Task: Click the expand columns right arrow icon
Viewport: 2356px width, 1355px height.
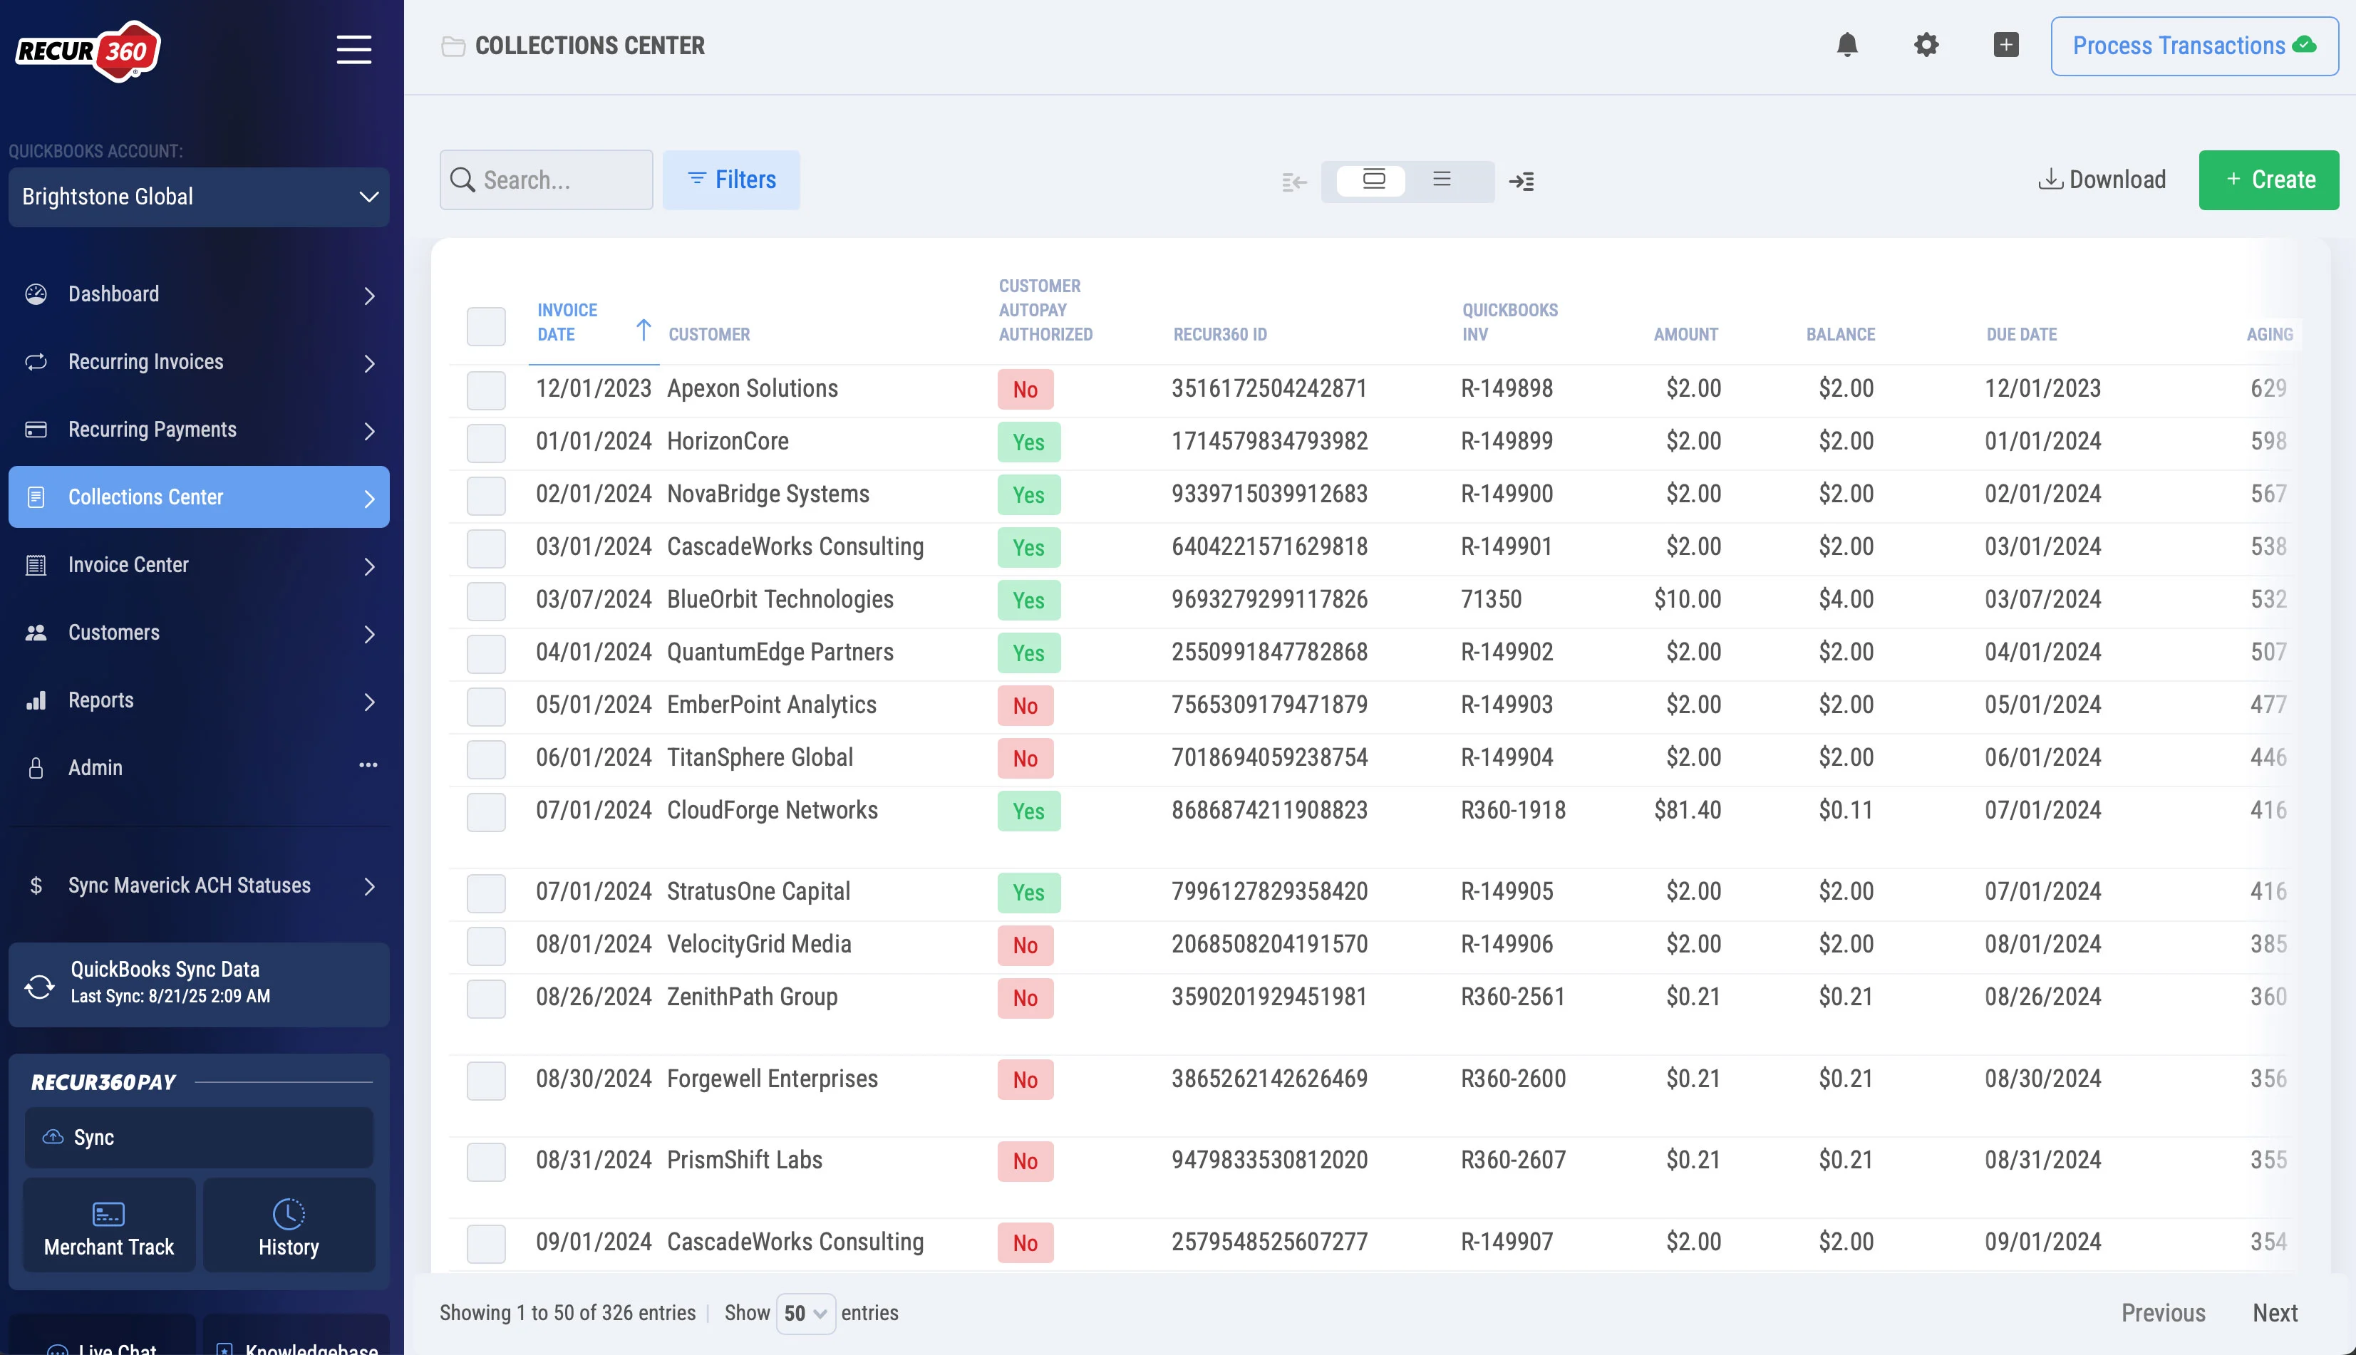Action: pyautogui.click(x=1522, y=182)
